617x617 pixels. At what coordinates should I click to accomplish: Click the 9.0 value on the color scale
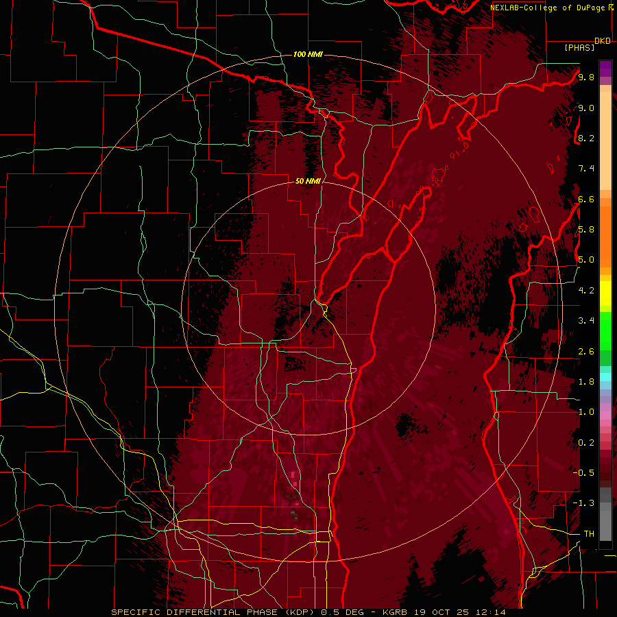pos(586,108)
